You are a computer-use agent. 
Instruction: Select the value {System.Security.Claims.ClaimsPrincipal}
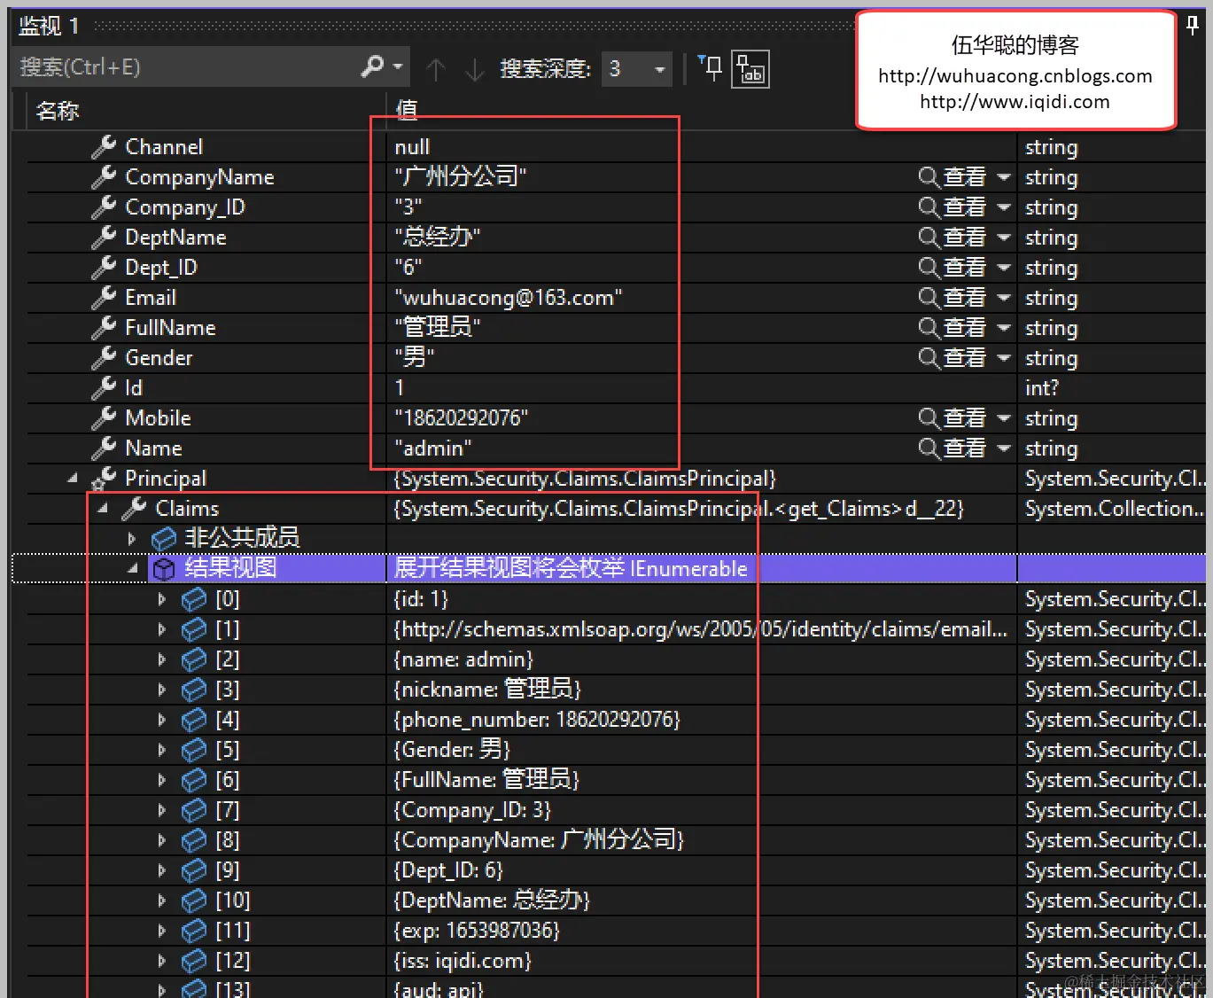(x=585, y=479)
